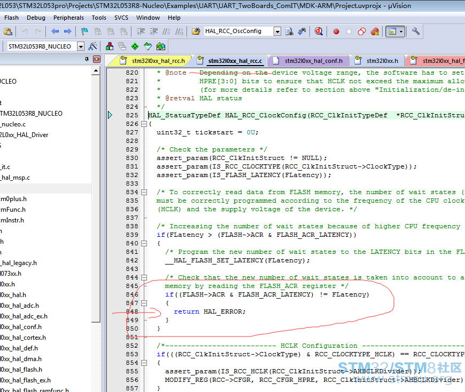Collapse the code fold at line 840

[x=144, y=244]
